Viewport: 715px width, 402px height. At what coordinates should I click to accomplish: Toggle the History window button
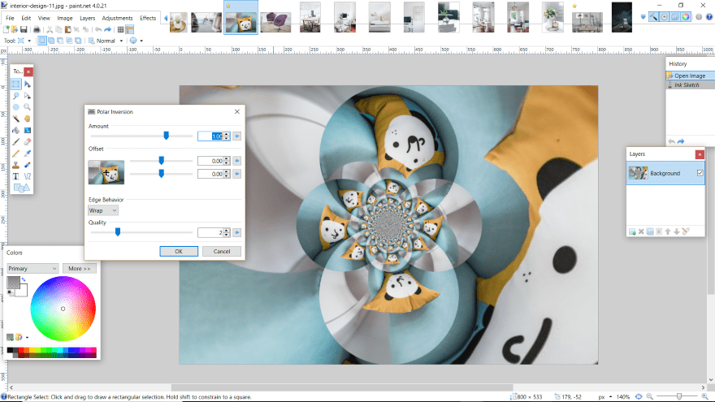664,17
